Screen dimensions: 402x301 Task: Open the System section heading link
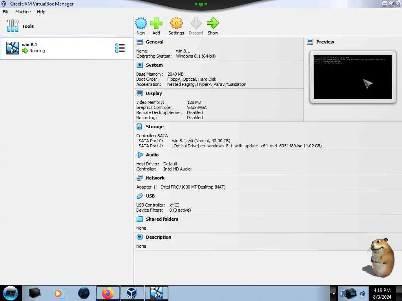[154, 65]
